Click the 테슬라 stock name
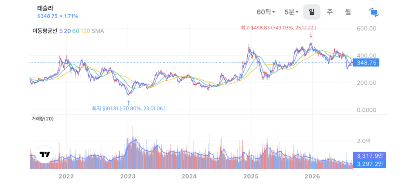The width and height of the screenshot is (418, 192). pos(45,9)
